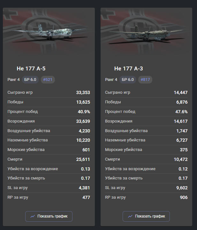Open the He 177 A-3 aircraft image
The height and width of the screenshot is (230, 197).
click(x=146, y=32)
